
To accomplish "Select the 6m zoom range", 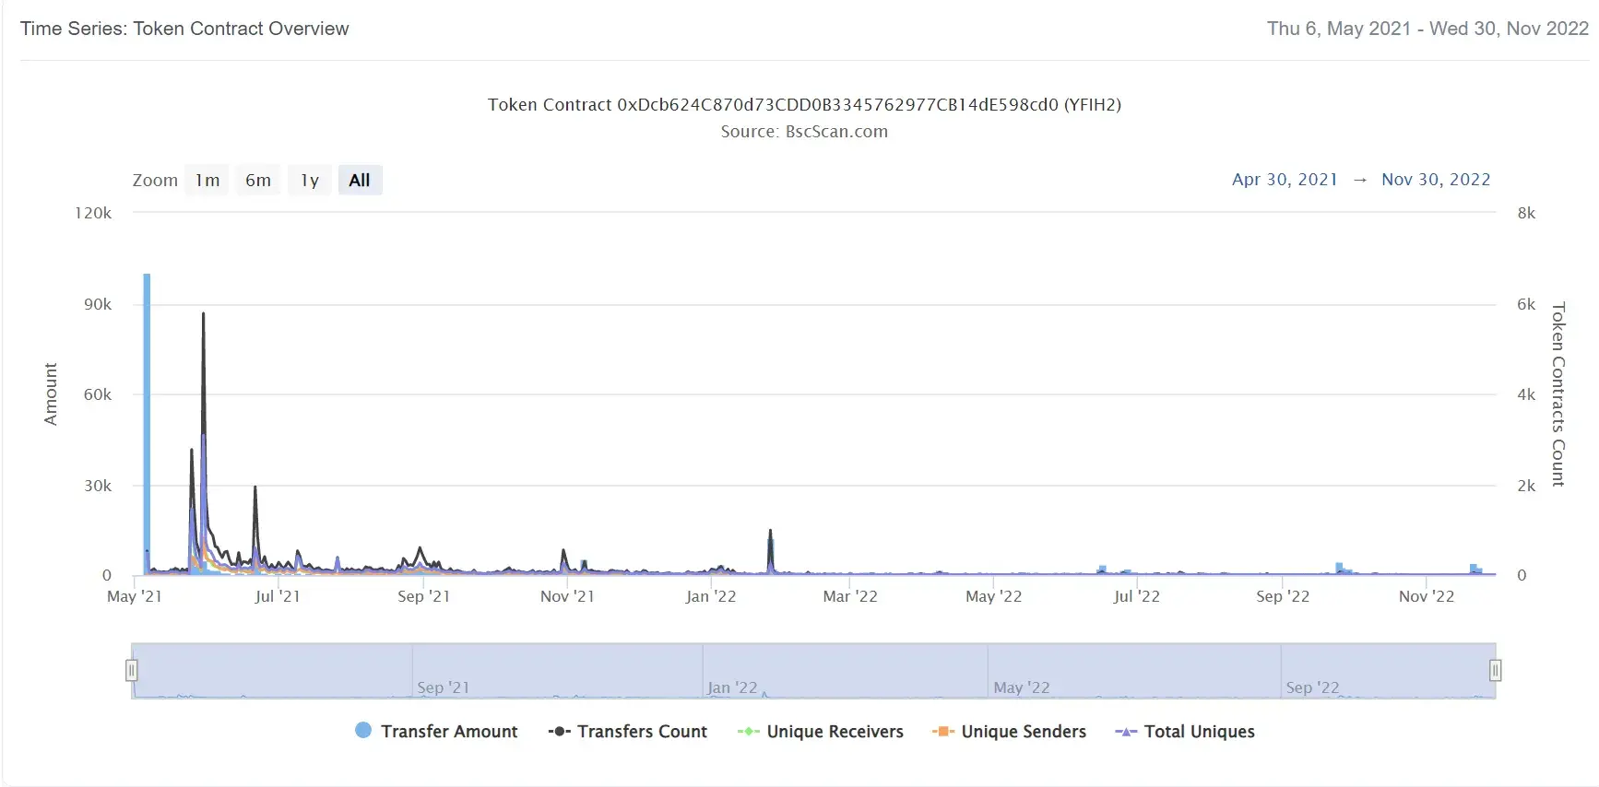I will click(258, 181).
